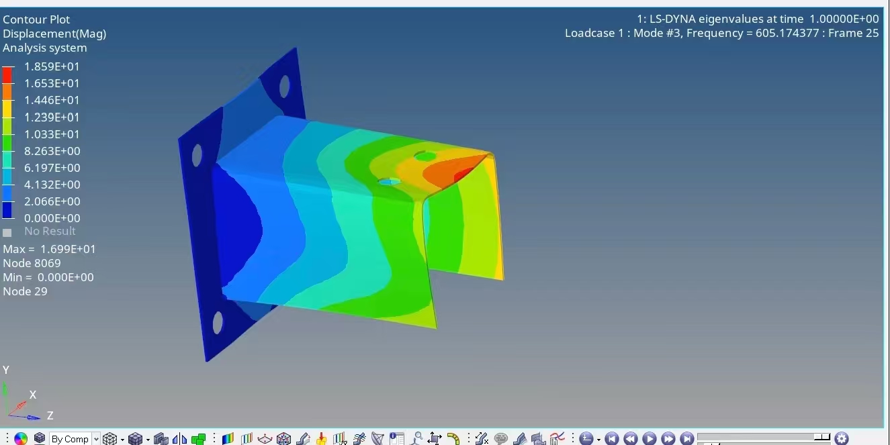Select the Deformed shape icon
The width and height of the screenshot is (890, 445).
303,439
